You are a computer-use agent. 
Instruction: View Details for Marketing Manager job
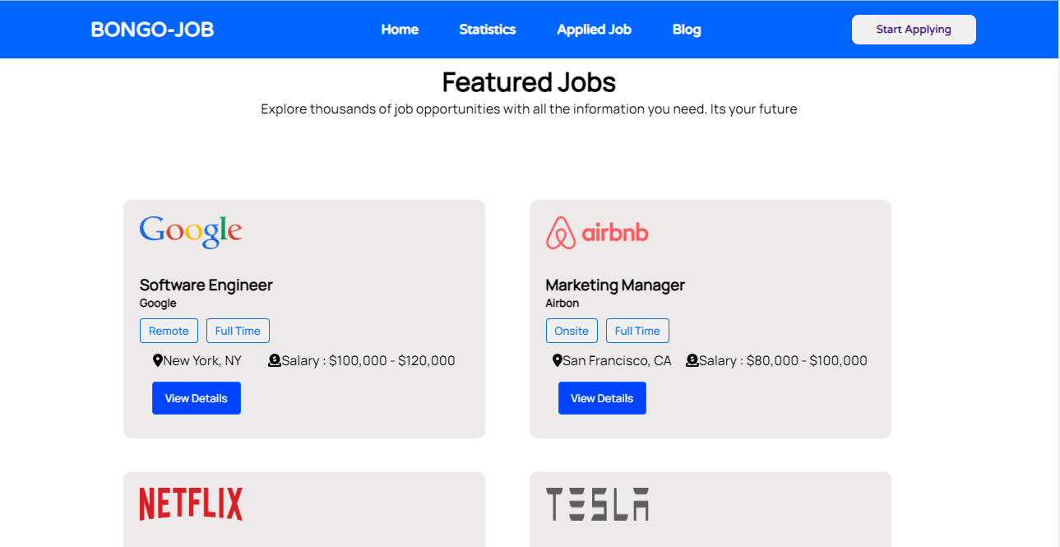click(x=602, y=398)
